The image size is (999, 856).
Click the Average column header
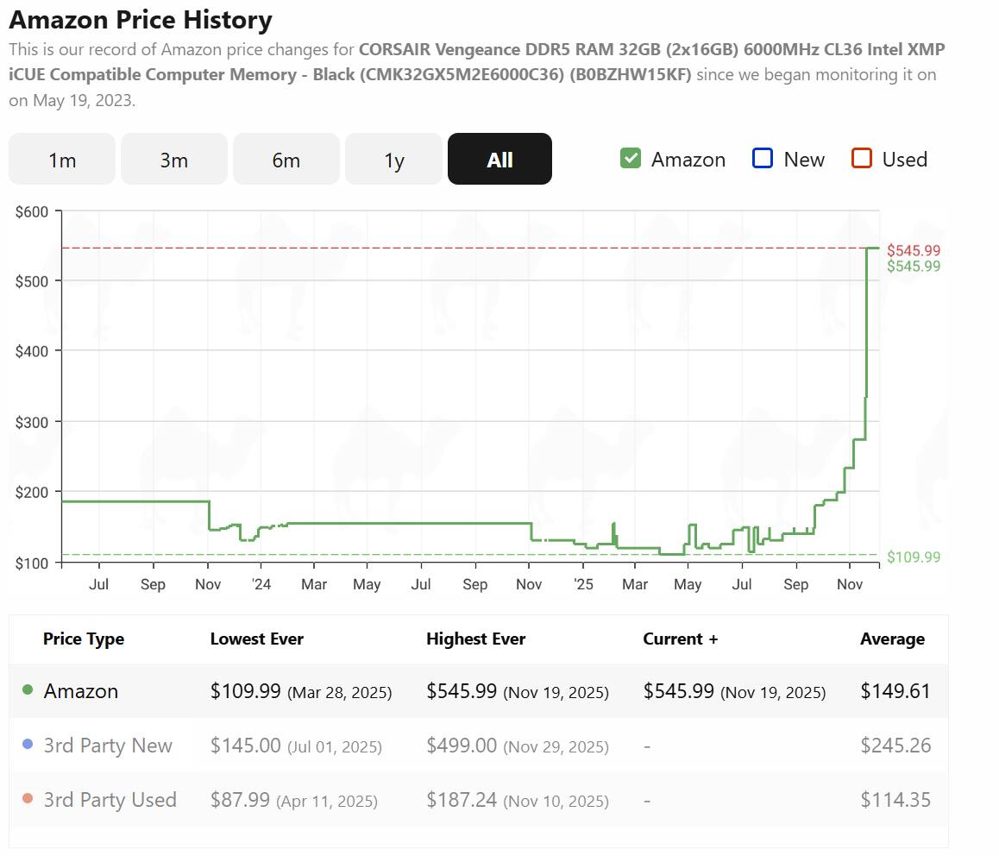(892, 639)
